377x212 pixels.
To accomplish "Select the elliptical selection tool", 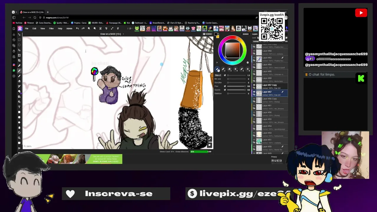I will click(19, 45).
